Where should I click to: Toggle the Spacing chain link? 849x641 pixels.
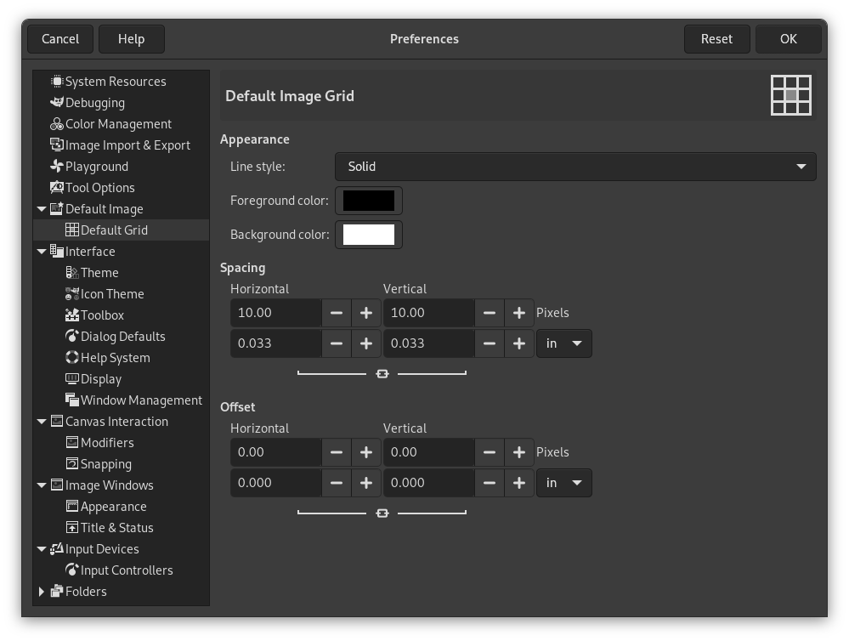(382, 372)
